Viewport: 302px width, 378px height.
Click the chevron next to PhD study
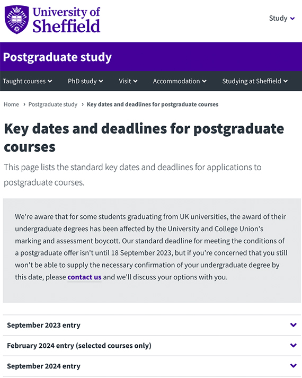tap(101, 81)
